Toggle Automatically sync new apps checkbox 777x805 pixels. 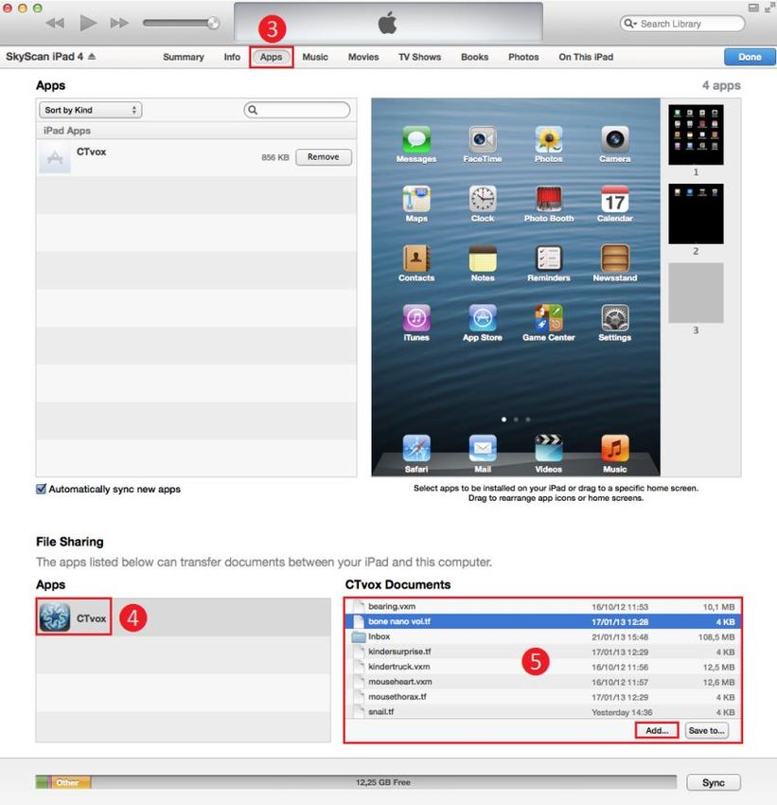click(41, 489)
